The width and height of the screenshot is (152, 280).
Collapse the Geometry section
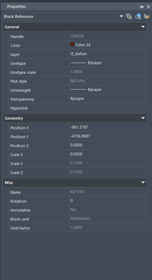(143, 118)
